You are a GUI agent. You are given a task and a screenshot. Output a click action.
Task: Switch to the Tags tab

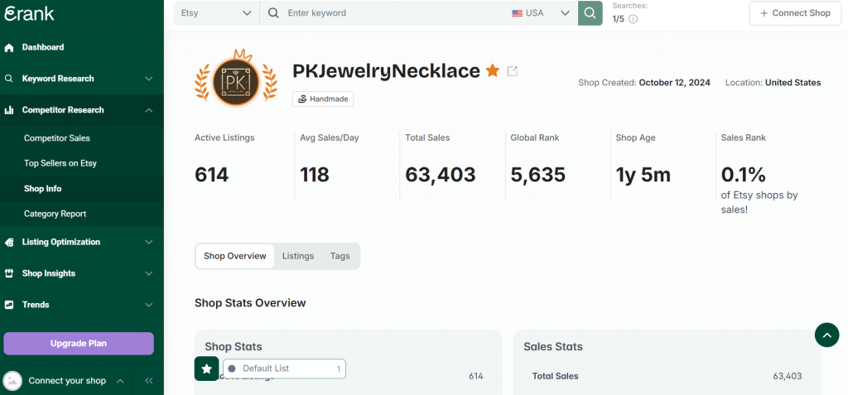340,256
